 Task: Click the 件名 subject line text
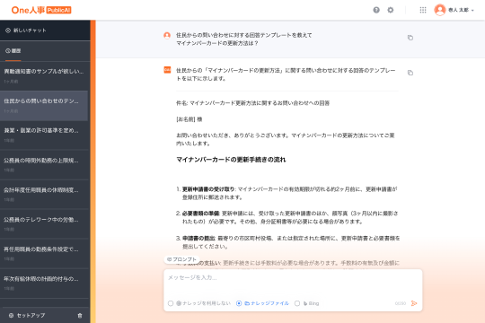(253, 103)
